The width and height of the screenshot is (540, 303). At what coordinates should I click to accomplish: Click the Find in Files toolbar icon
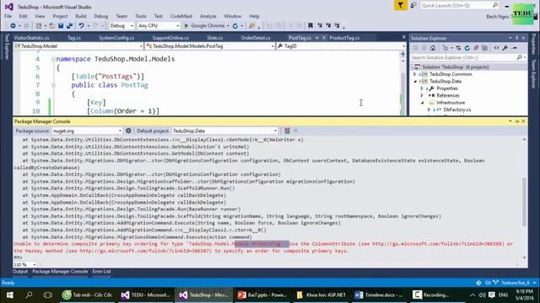pyautogui.click(x=252, y=26)
